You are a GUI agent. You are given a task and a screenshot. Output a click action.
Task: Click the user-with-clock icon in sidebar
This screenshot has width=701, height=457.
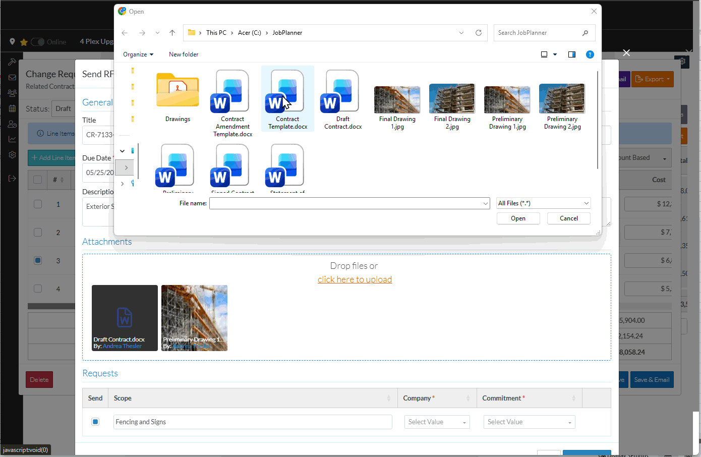coord(12,124)
